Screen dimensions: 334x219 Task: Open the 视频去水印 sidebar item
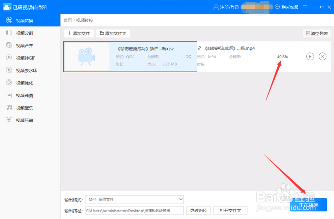[x=30, y=70]
